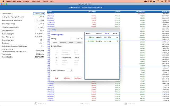Click the cloud icon in menu bar
The height and width of the screenshot is (106, 170).
145,1
